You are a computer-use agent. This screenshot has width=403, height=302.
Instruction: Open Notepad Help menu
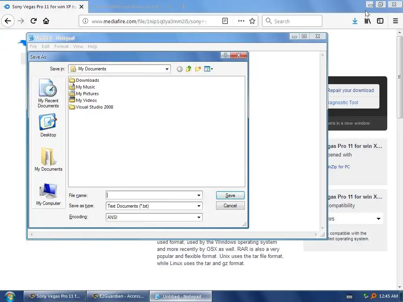92,46
